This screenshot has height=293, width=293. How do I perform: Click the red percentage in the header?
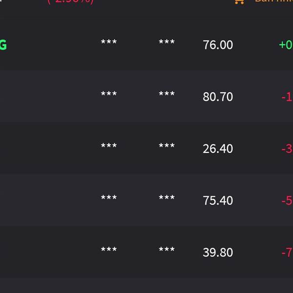71,1
